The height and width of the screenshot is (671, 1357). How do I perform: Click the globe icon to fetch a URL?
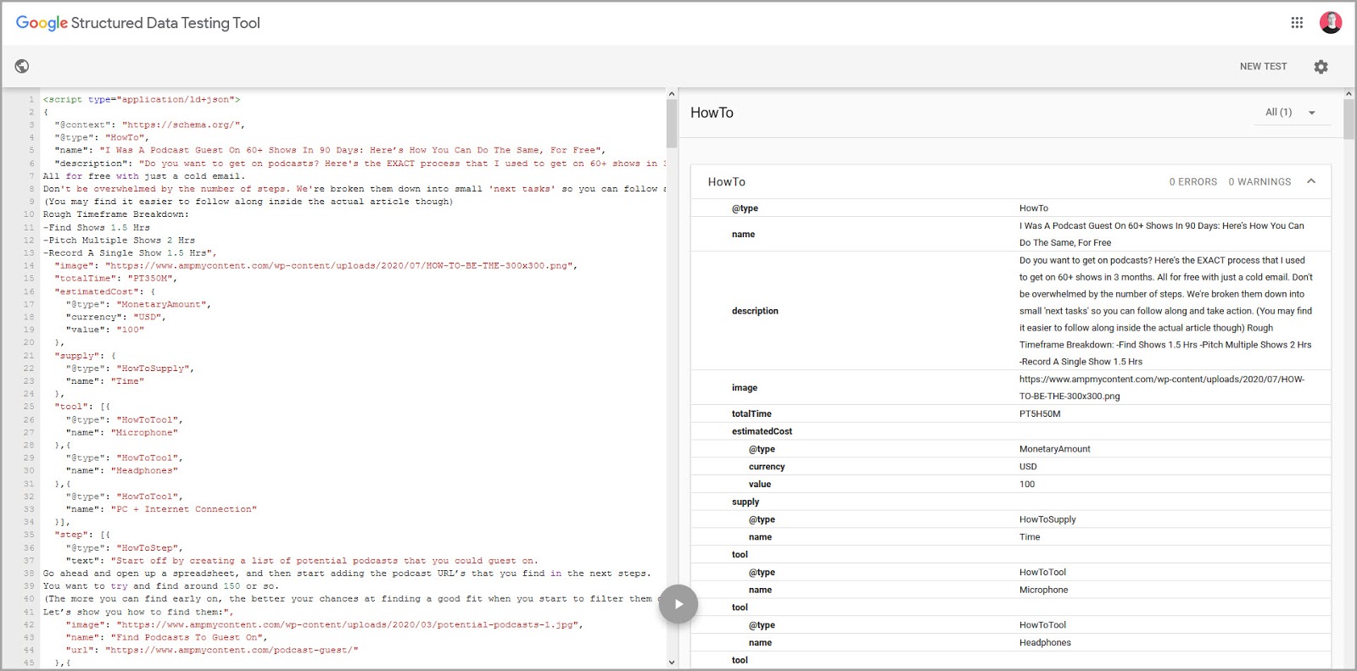tap(22, 66)
